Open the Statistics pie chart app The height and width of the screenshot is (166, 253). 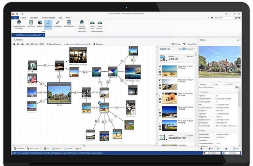[40, 24]
